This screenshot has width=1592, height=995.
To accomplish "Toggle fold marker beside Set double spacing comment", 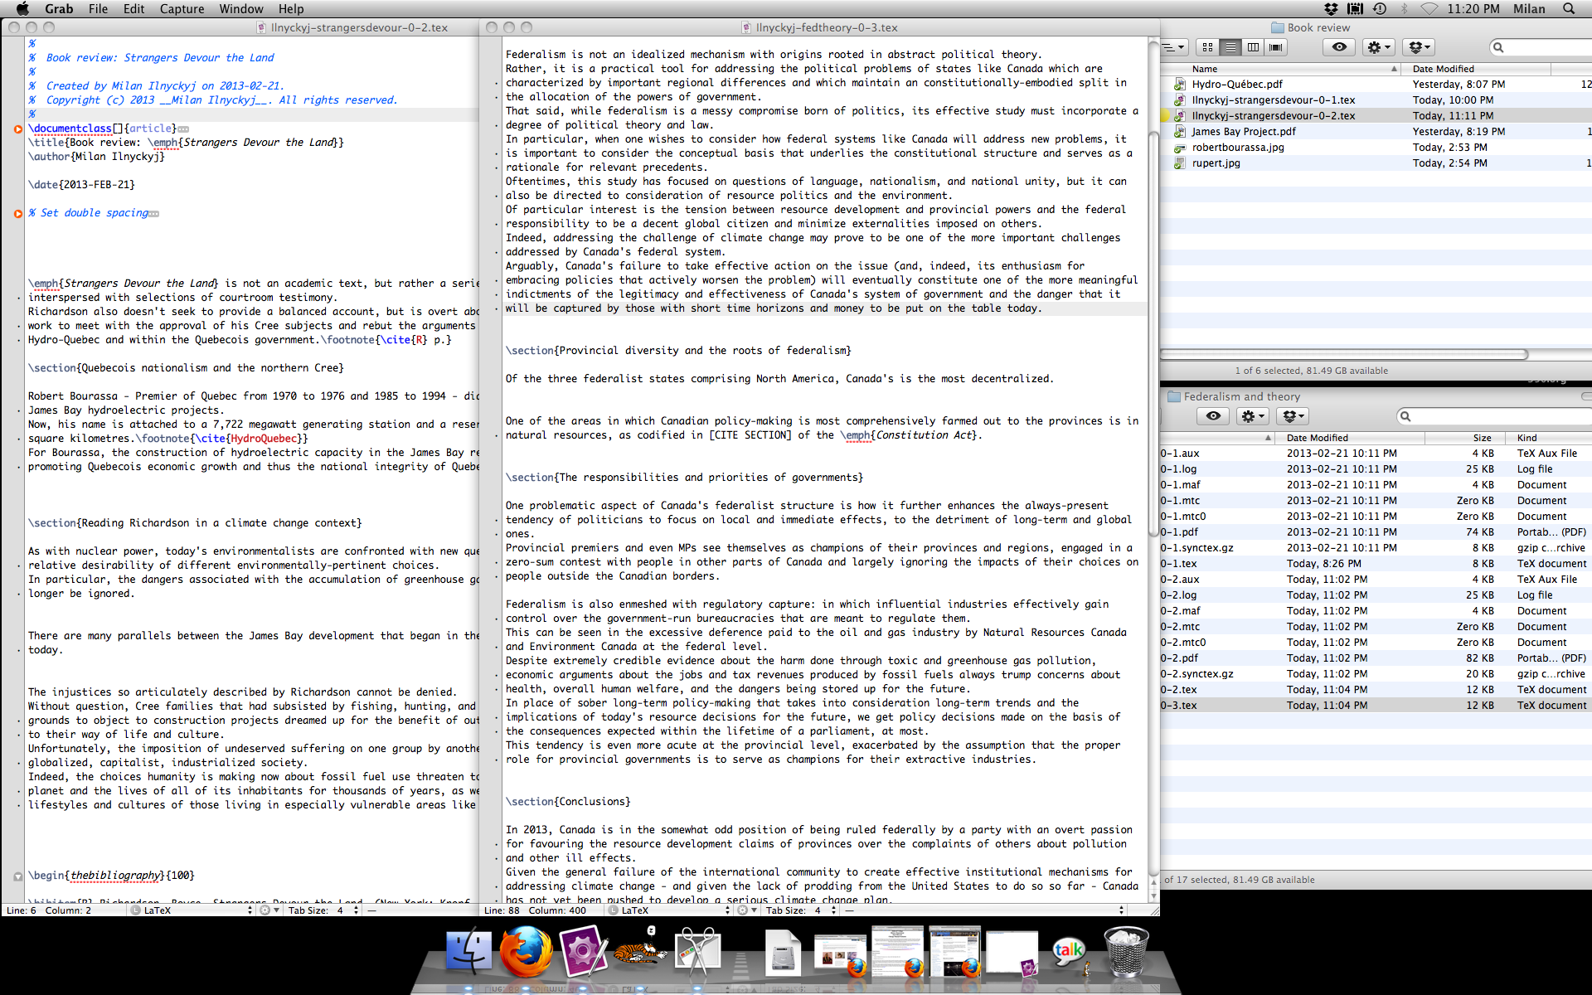I will click(x=17, y=213).
